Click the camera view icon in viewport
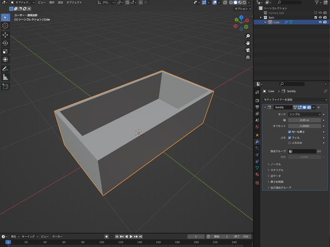This screenshot has height=247, width=330. [248, 50]
